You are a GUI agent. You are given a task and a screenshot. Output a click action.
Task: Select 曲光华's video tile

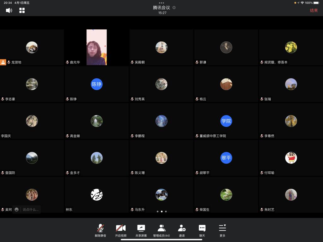[x=97, y=47]
